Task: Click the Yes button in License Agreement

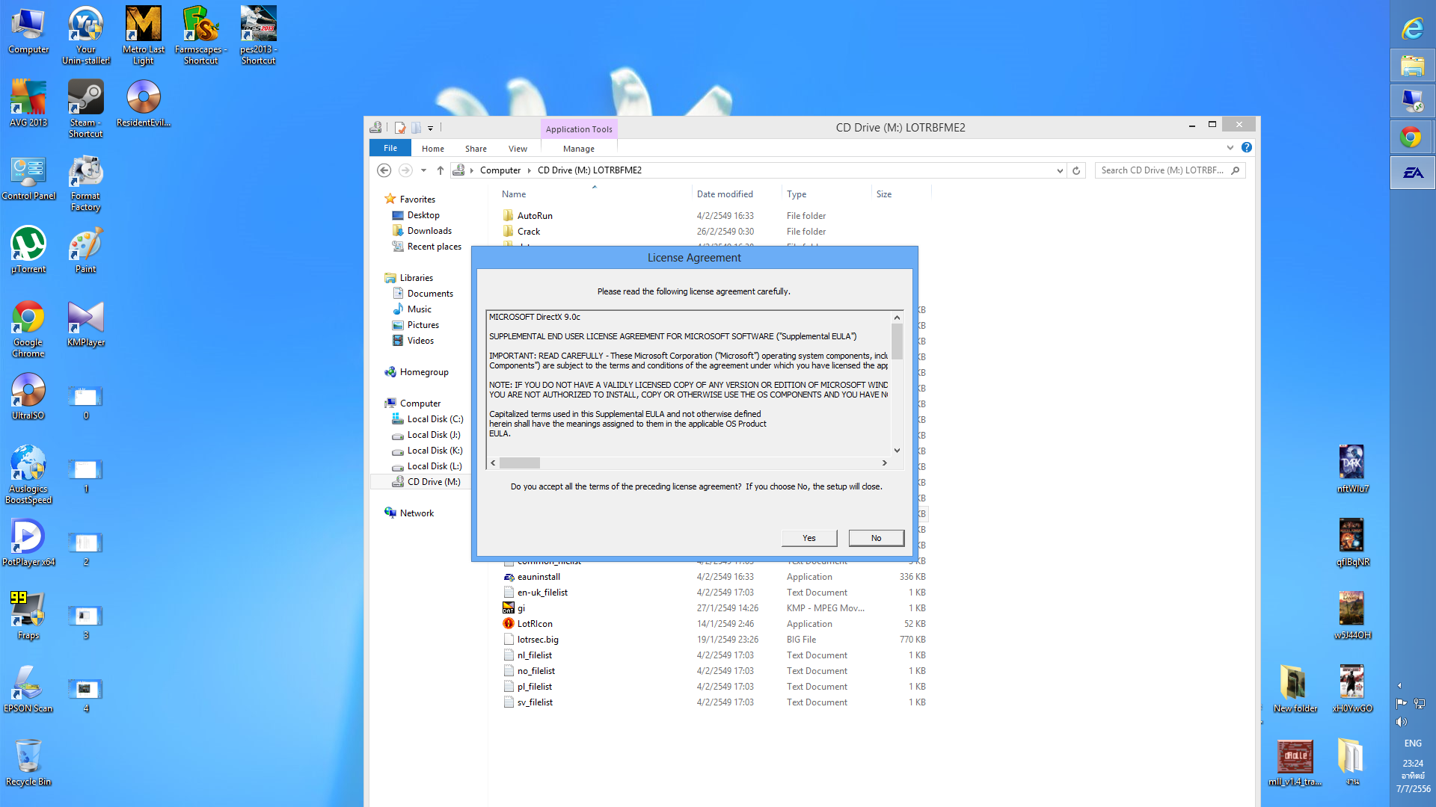Action: click(x=808, y=538)
